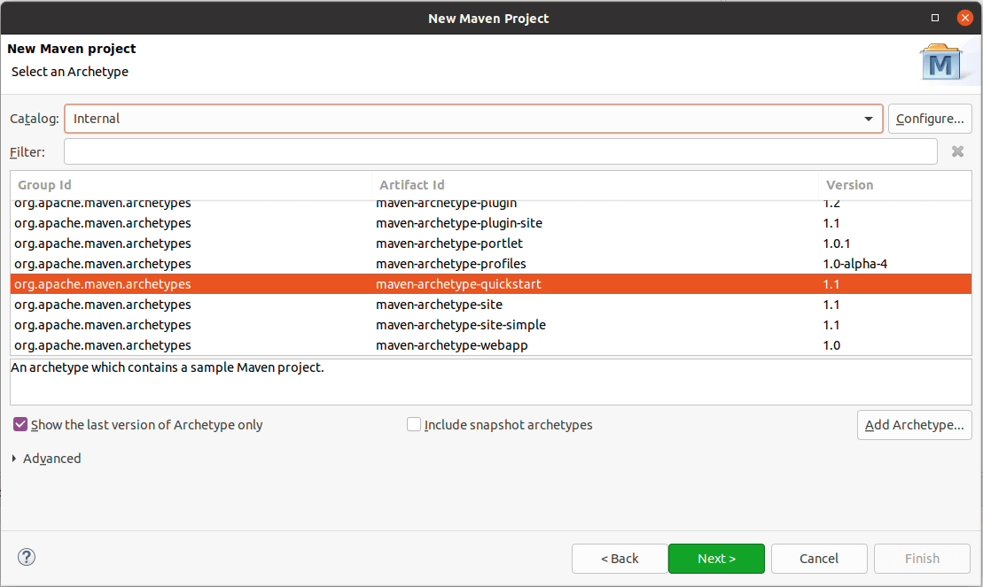Go back with the Back button

(x=620, y=558)
